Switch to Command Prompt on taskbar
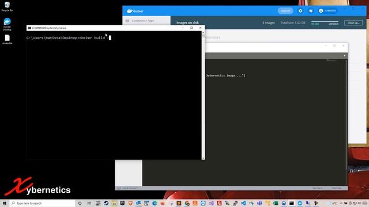This screenshot has width=369, height=207. coord(292,203)
